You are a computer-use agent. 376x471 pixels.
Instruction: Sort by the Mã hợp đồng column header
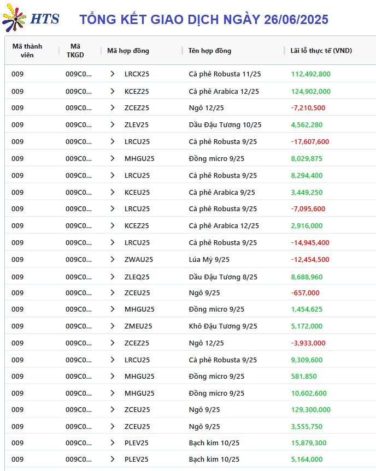[128, 51]
